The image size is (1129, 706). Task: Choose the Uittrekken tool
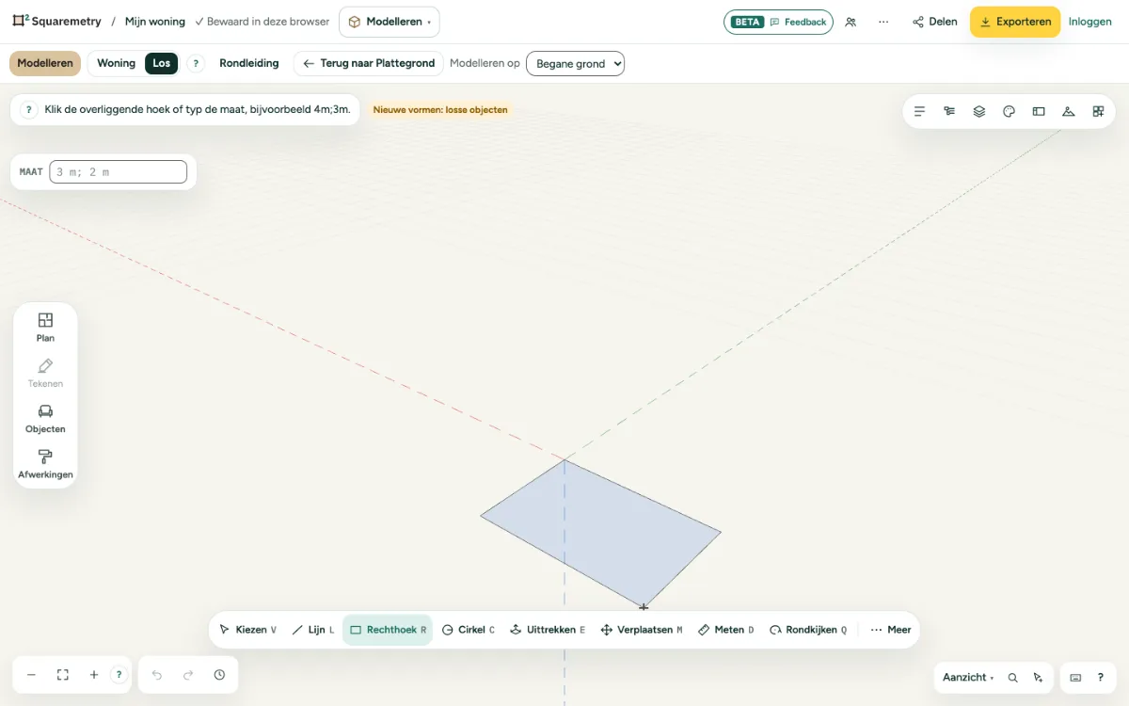pyautogui.click(x=548, y=630)
